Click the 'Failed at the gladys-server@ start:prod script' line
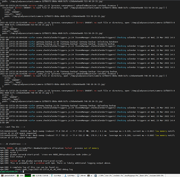This screenshot has width=180, height=177. [x=32, y=161]
